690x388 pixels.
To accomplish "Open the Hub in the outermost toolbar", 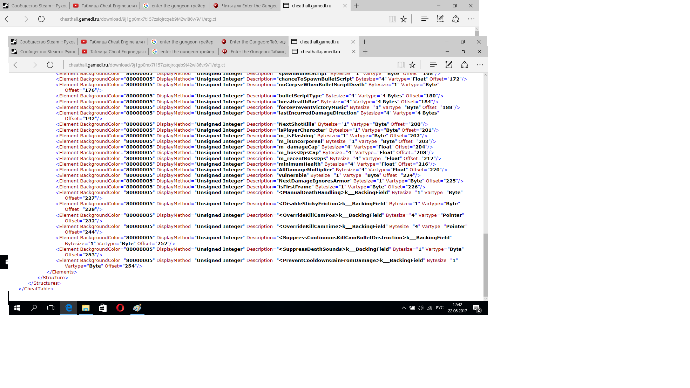I will (425, 19).
